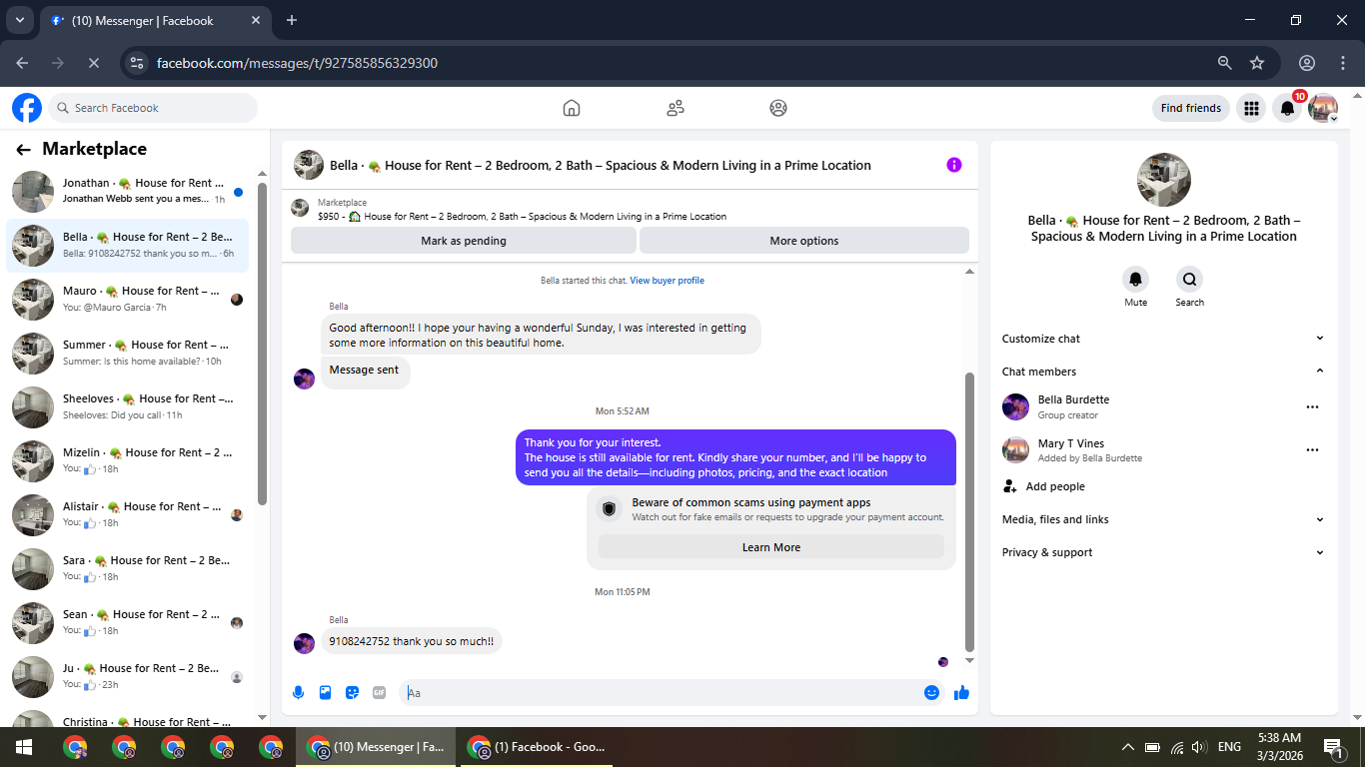Open Alistair's conversation in the list
The image size is (1365, 767).
(x=128, y=515)
